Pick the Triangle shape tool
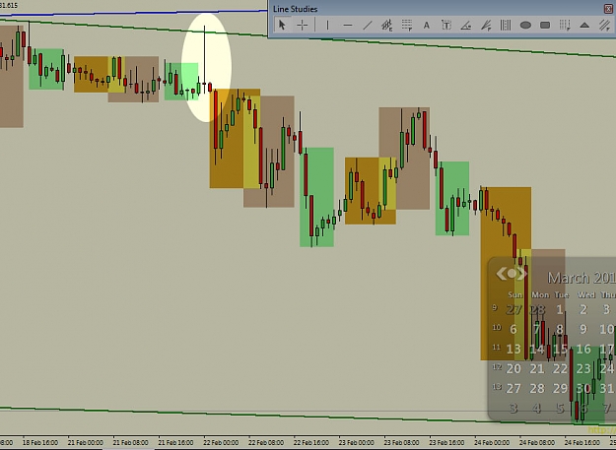Viewport: 616px width, 450px height. (584, 25)
